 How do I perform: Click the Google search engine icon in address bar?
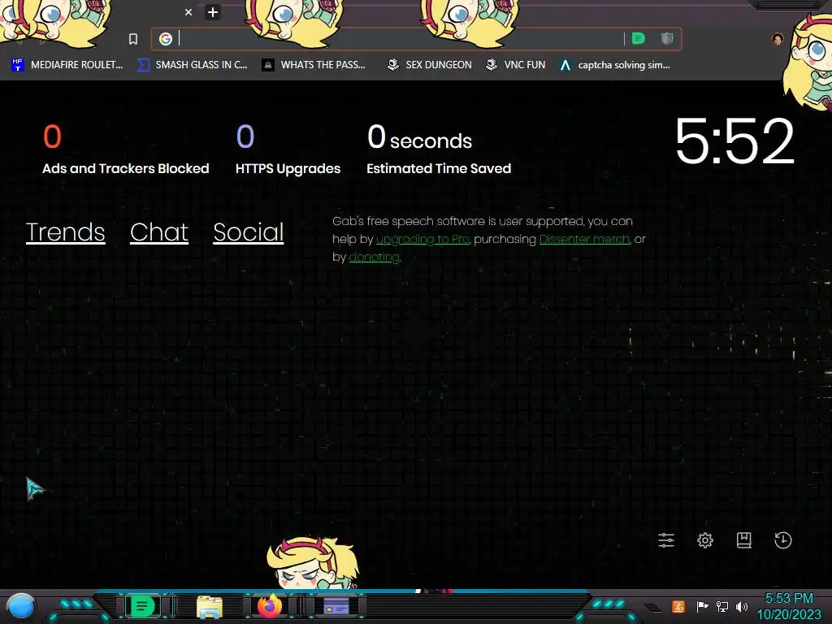(x=166, y=39)
